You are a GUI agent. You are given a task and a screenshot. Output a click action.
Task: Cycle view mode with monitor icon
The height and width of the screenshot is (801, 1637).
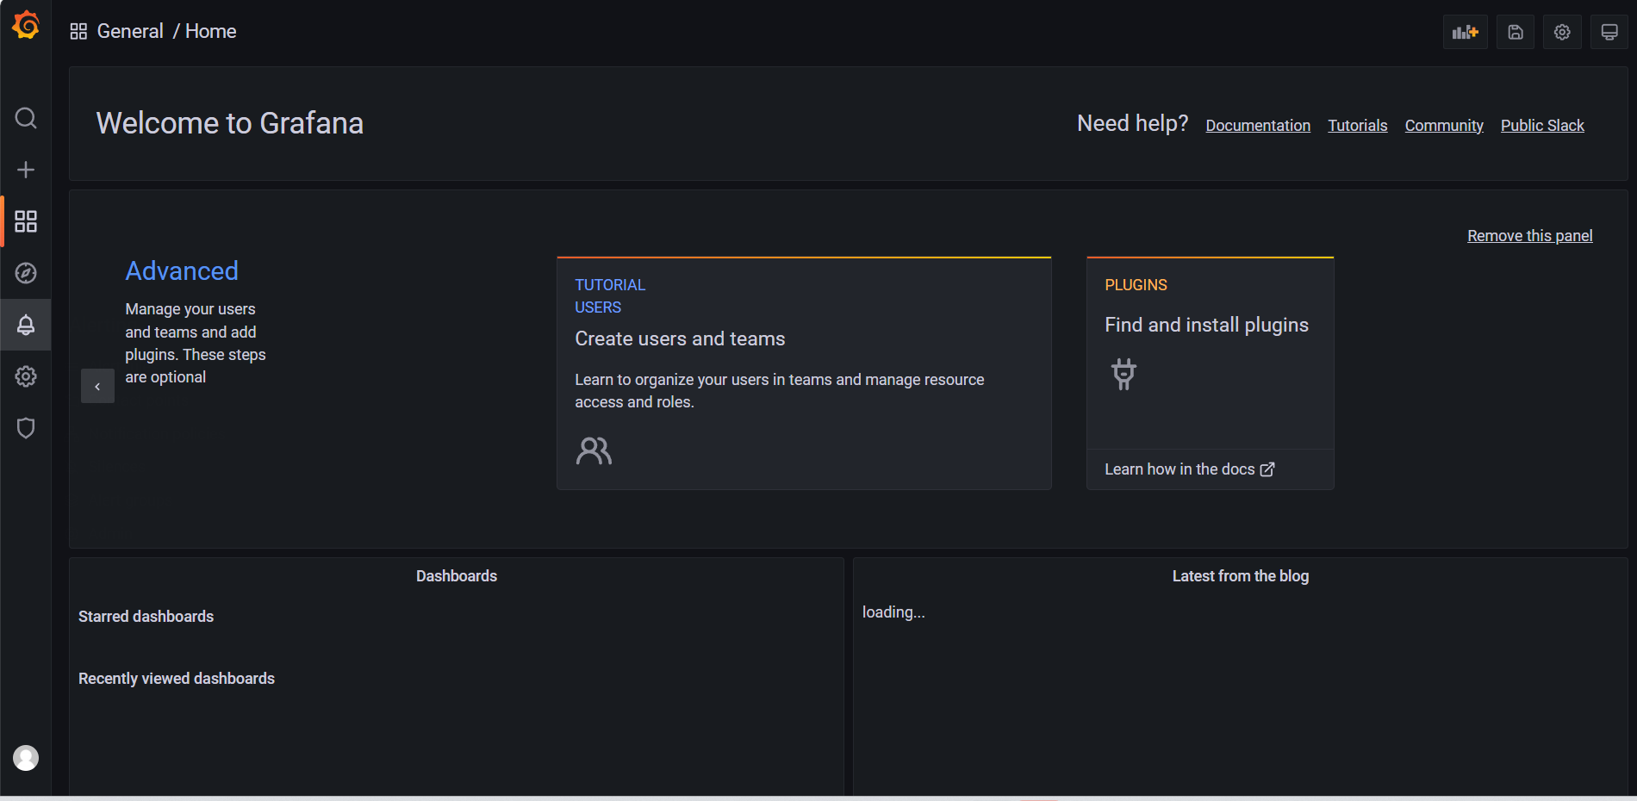1609,32
